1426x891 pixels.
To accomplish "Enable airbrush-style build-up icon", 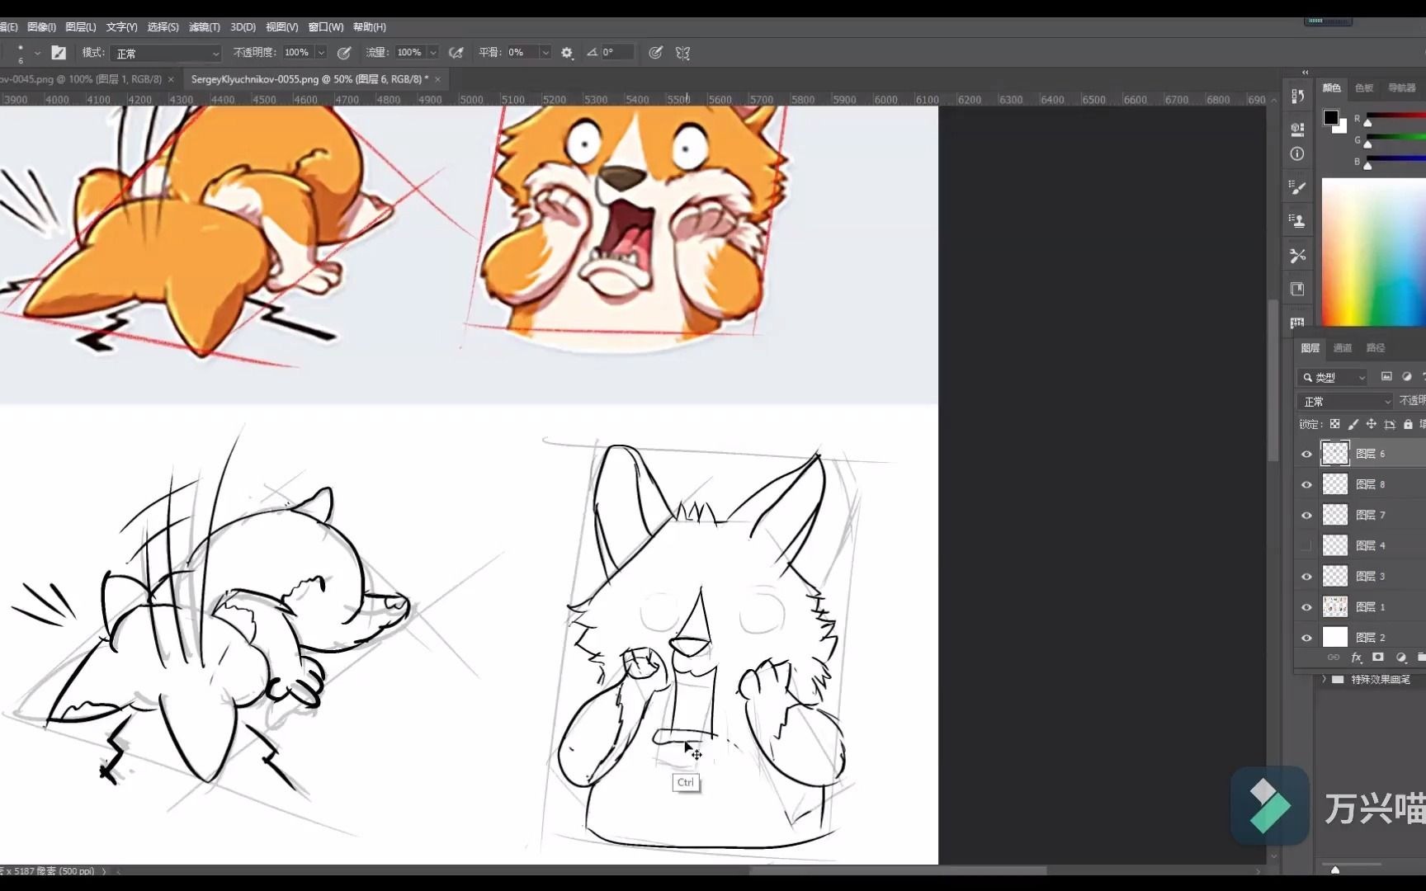I will tap(456, 53).
